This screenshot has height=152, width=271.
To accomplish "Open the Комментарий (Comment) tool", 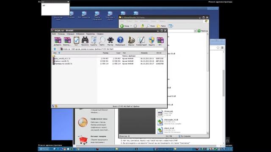I will [141, 41].
